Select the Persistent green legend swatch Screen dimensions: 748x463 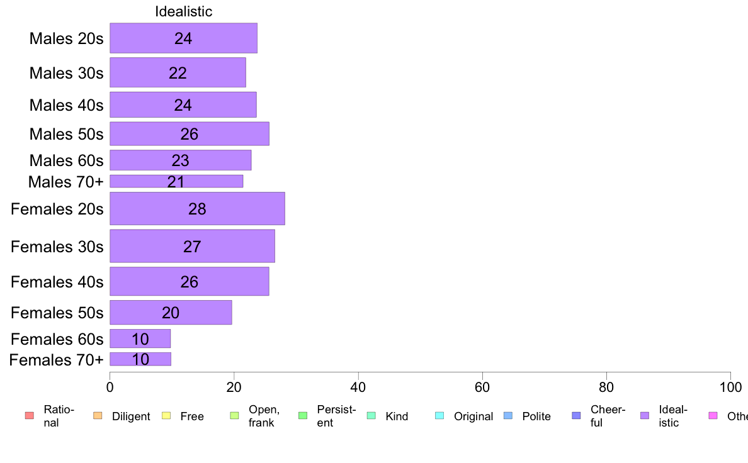coord(303,416)
